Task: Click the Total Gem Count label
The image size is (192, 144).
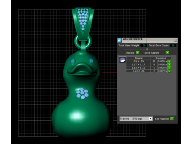Action: pos(159,46)
